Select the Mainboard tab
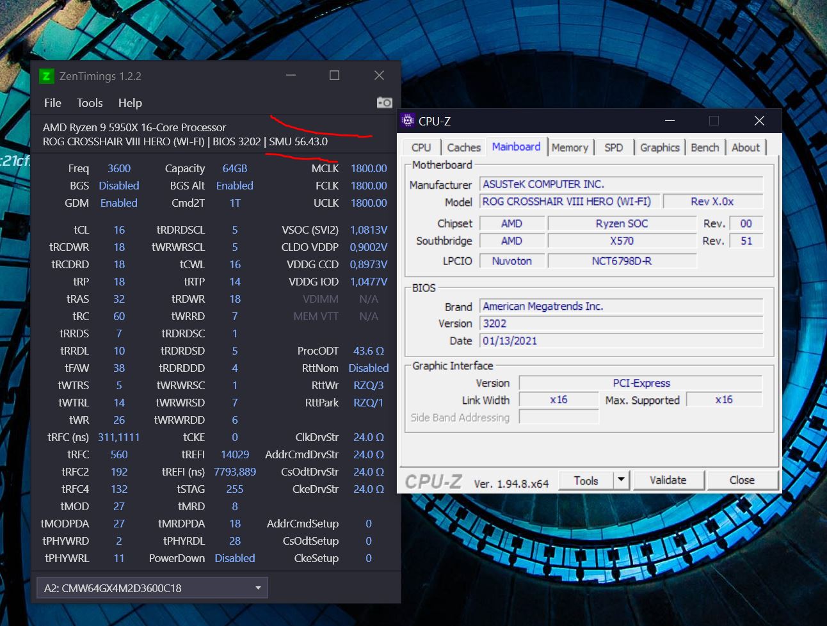 point(516,147)
